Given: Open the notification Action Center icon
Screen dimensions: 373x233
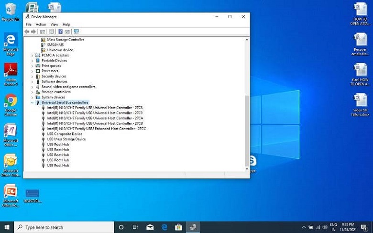Looking at the screenshot, I should click(364, 227).
